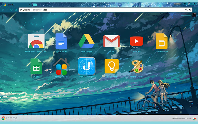
Task: Reload the page
Action: [x=11, y=10]
